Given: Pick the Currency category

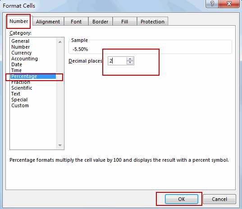Looking at the screenshot, I should (x=33, y=53).
